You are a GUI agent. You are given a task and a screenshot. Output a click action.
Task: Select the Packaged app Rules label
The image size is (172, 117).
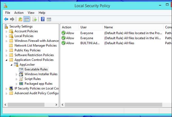[x=39, y=84]
